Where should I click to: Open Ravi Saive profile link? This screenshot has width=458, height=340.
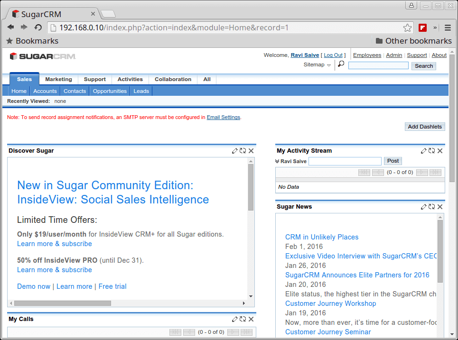[305, 55]
